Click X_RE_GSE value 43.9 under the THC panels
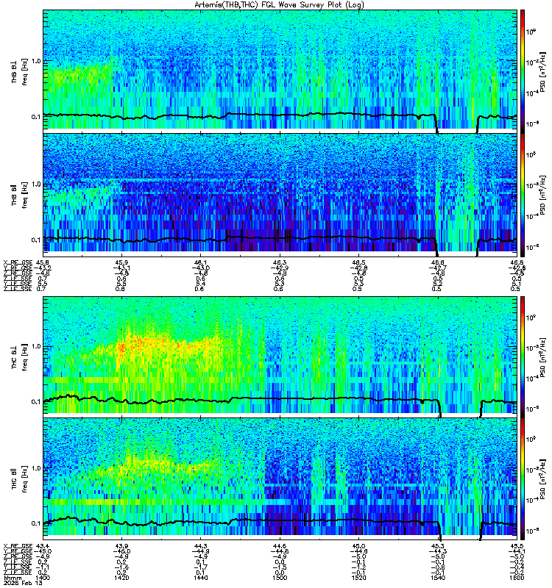Image resolution: width=552 pixels, height=588 pixels. (x=121, y=546)
